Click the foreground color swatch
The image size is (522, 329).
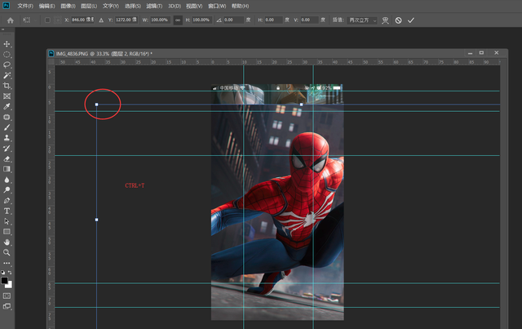point(5,280)
